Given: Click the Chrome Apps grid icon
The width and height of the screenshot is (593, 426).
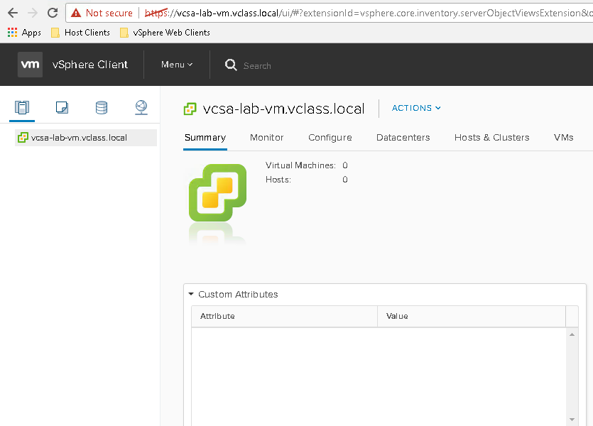Looking at the screenshot, I should point(12,33).
